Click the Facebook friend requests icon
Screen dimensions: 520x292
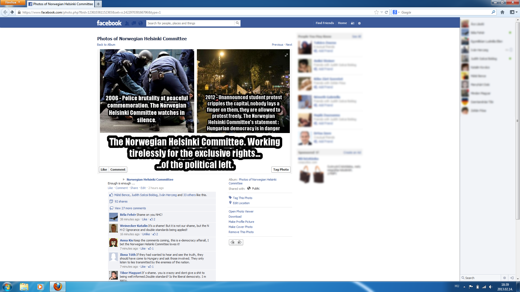(x=127, y=23)
